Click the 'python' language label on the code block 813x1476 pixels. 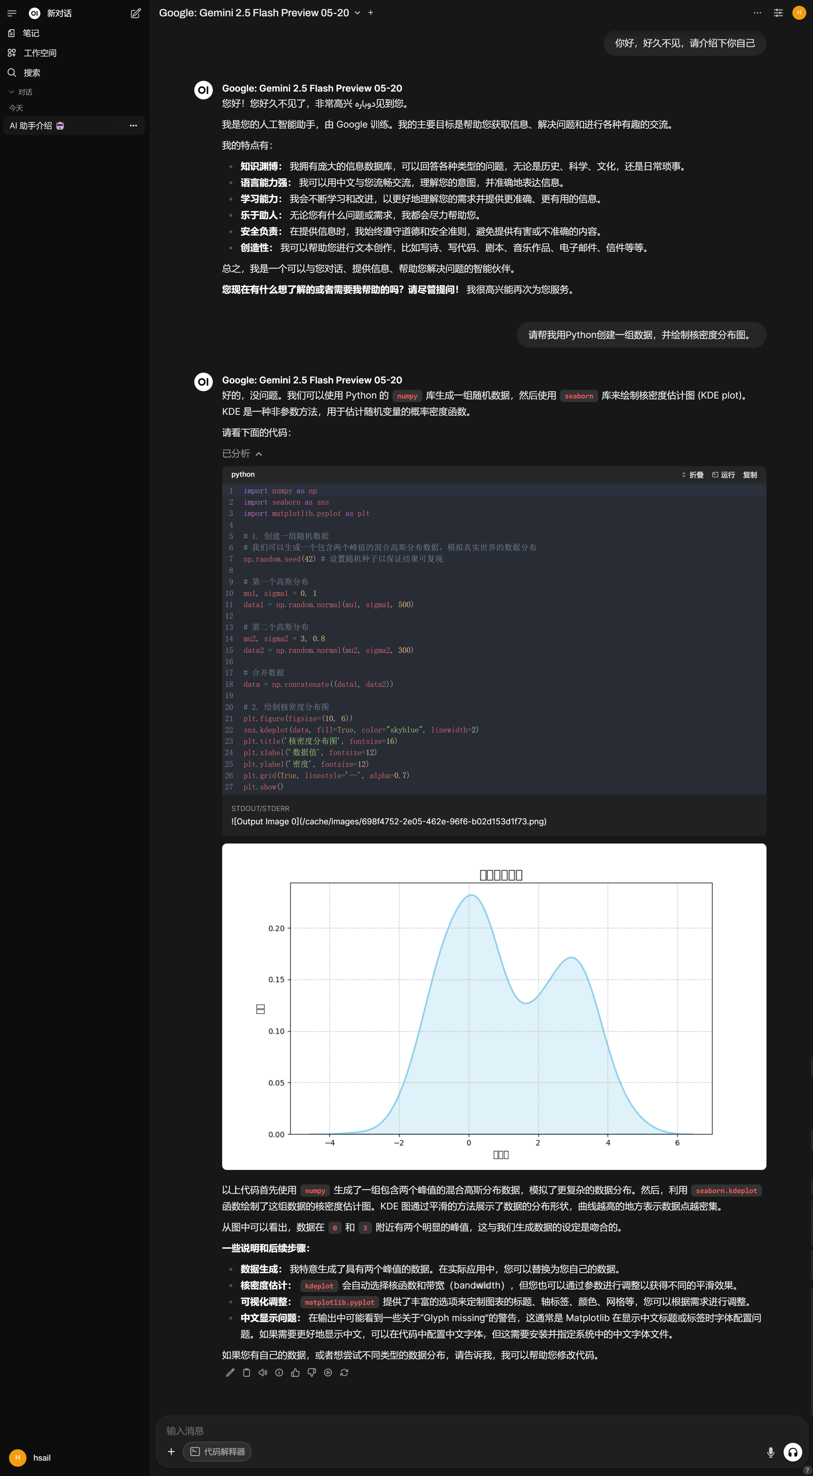coord(243,474)
